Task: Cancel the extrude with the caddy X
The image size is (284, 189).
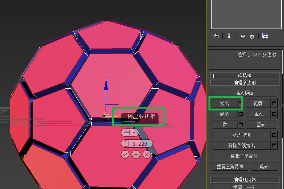Action: tap(147, 154)
